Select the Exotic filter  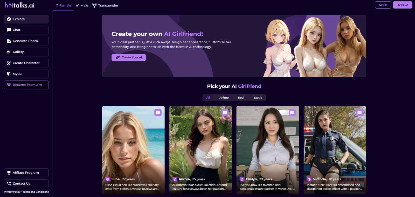pyautogui.click(x=258, y=98)
